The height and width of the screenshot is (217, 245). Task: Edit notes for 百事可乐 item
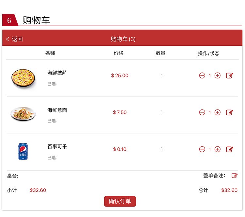(x=230, y=149)
